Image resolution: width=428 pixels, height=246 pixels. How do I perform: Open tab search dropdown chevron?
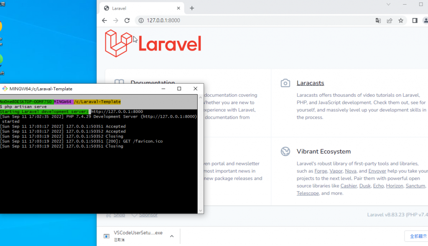[388, 4]
